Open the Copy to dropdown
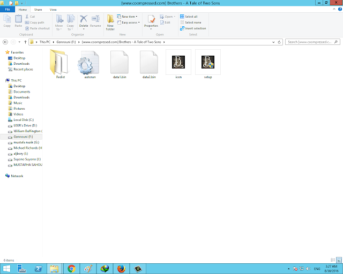Screen dimensions: 343x274 70,22
